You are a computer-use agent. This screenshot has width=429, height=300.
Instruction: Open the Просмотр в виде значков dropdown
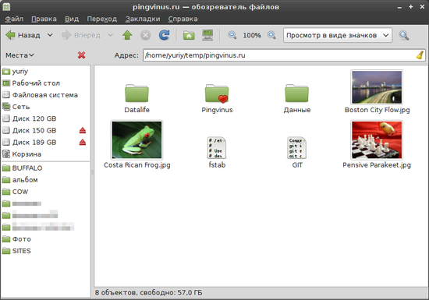(338, 35)
